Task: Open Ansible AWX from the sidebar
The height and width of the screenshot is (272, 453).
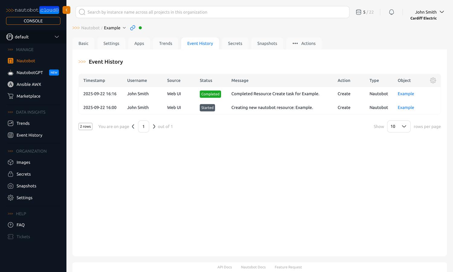Action: click(29, 84)
